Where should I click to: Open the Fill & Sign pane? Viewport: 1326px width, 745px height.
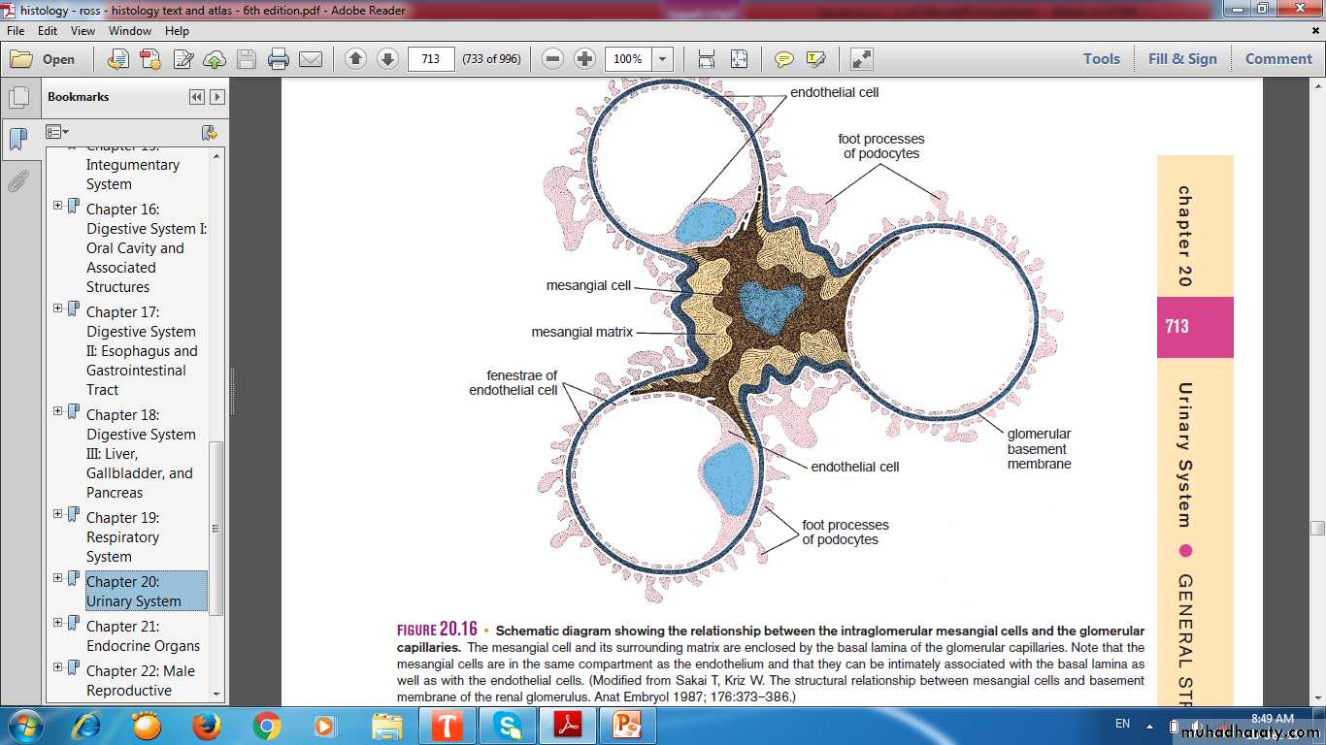tap(1182, 59)
